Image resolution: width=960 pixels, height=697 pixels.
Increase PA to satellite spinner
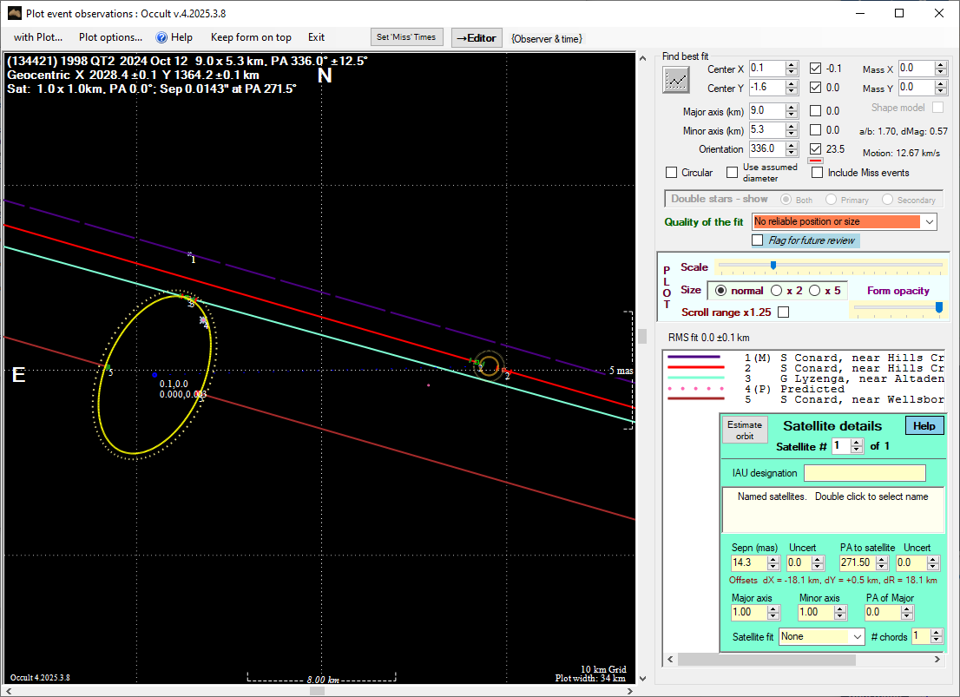coord(882,559)
